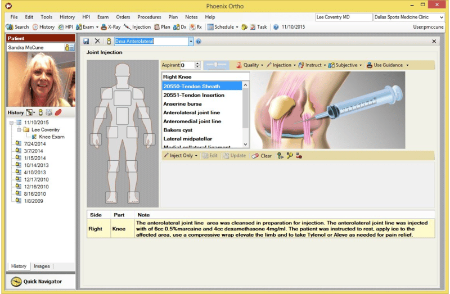Click the red pill icon in History bar
This screenshot has height=294, width=450.
tap(58, 112)
